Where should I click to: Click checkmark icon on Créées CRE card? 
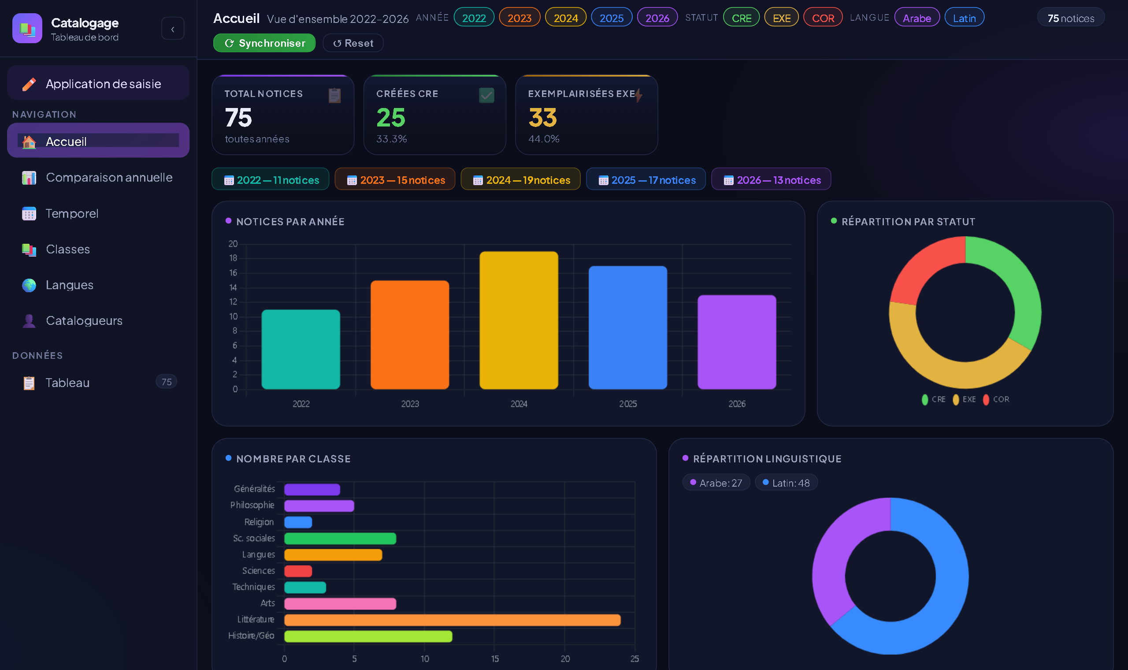point(486,95)
